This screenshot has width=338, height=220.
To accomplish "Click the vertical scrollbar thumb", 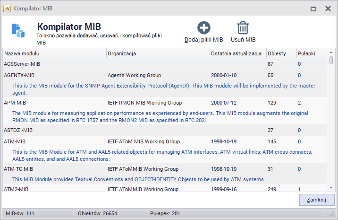I will click(331, 60).
